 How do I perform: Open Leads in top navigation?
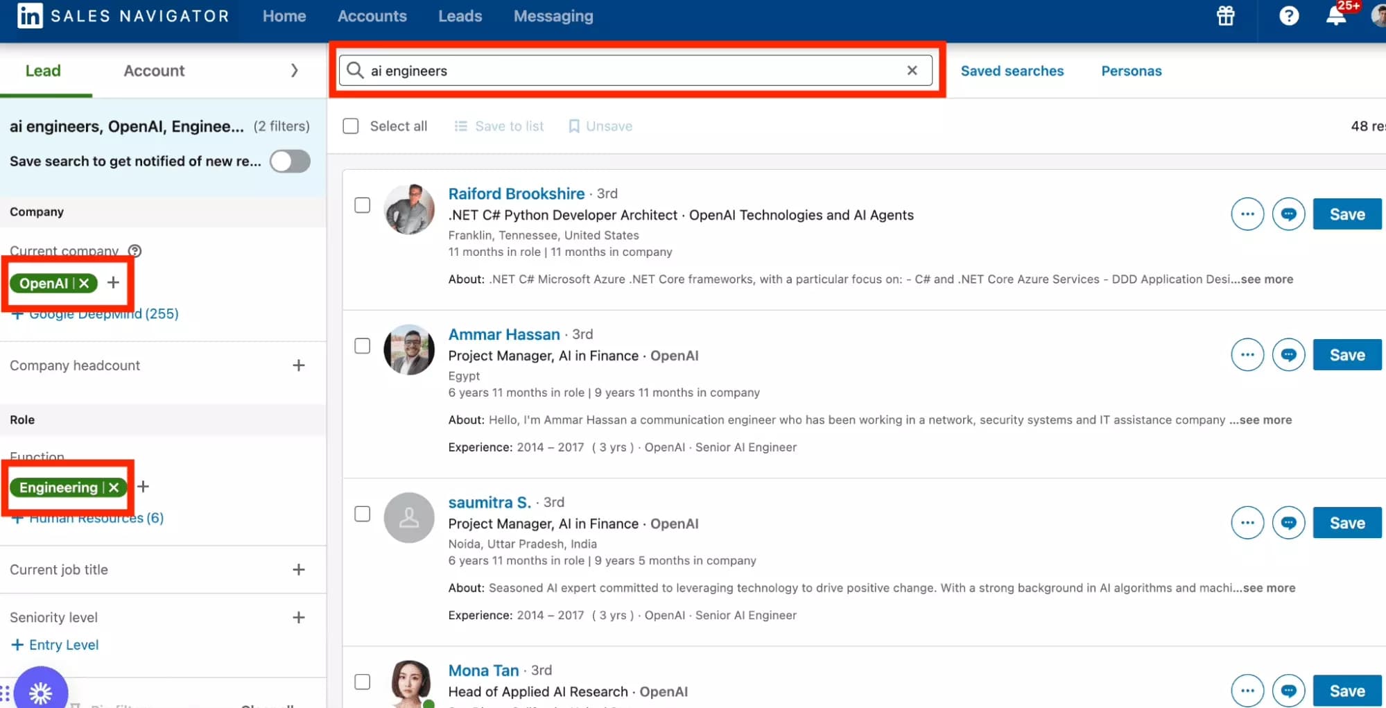[460, 16]
